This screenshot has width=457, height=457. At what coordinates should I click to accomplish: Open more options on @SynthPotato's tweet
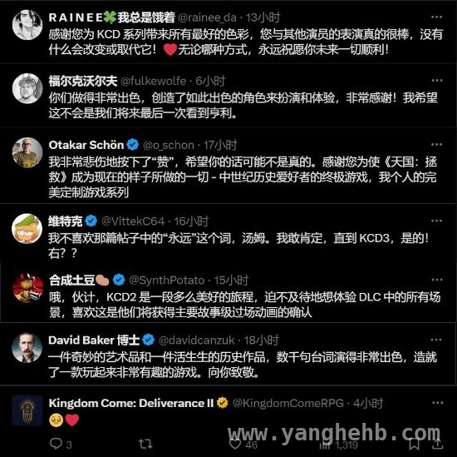pyautogui.click(x=437, y=280)
